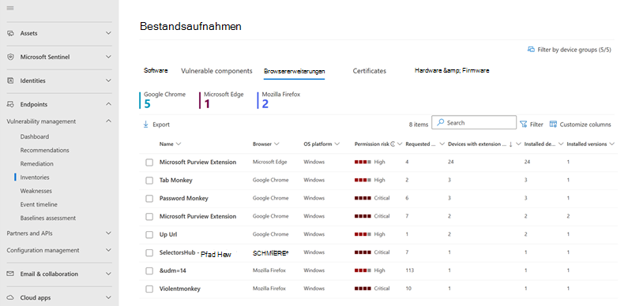Open the Browser column dropdown

click(x=276, y=144)
